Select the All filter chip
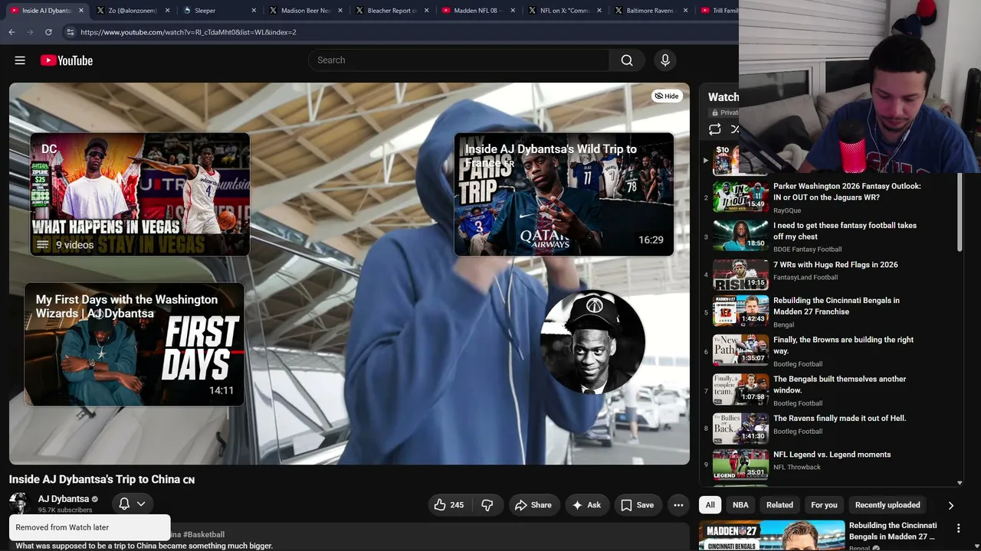The width and height of the screenshot is (981, 551). pos(710,505)
